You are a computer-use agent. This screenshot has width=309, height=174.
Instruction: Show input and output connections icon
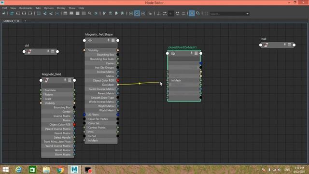(24, 14)
